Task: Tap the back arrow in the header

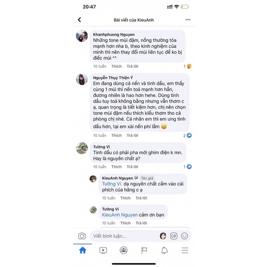Action: 79,20
